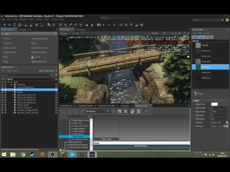The height and width of the screenshot is (172, 230).
Task: Select the Holes mode in Terrain Editor
Action: [x=209, y=37]
